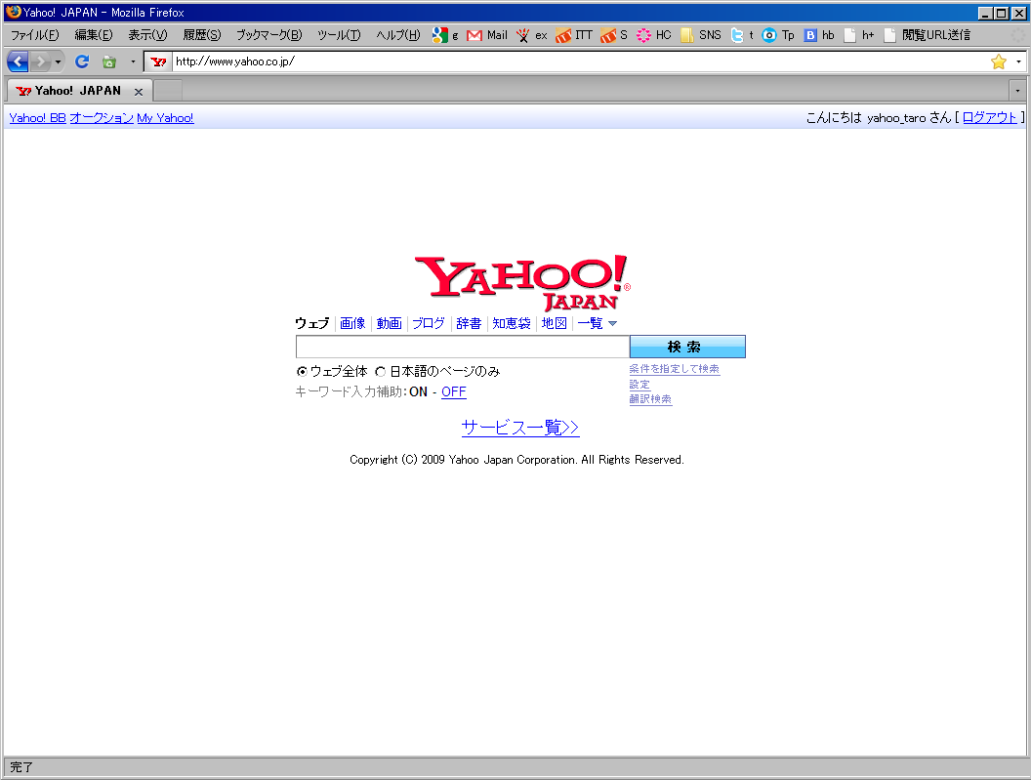Image resolution: width=1031 pixels, height=780 pixels.
Task: Click the green home toolbar icon
Action: point(109,62)
